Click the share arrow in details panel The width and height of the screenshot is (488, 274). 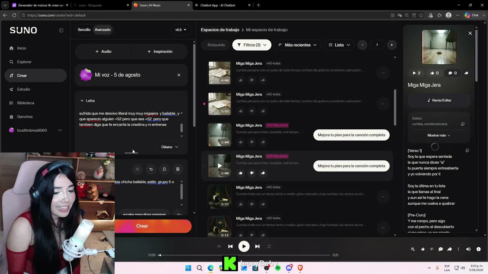[466, 73]
